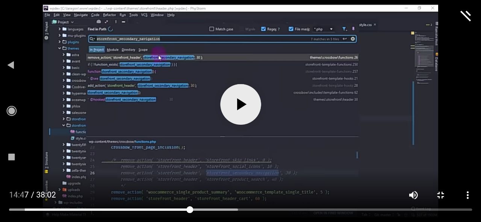Exit fullscreen using the collapse icon
Screen dimensions: 481x222
440,195
